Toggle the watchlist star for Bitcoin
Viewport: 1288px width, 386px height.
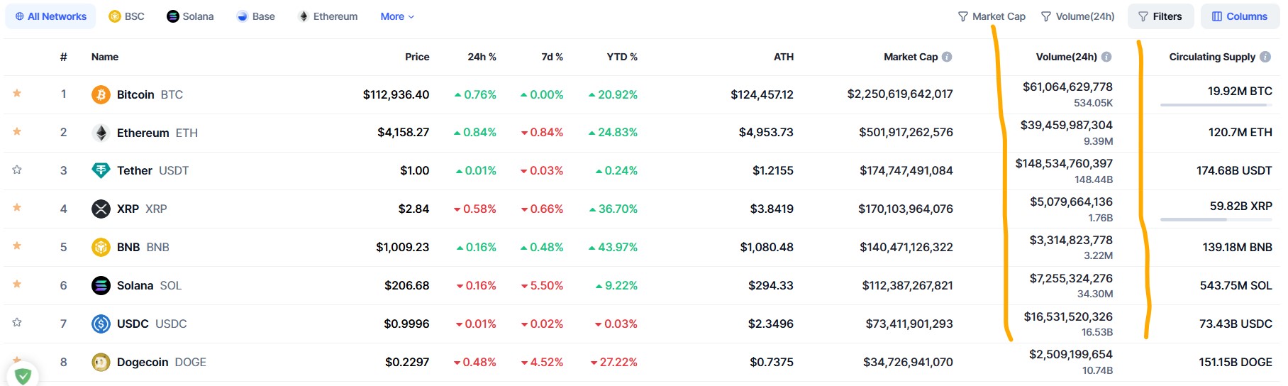point(17,94)
